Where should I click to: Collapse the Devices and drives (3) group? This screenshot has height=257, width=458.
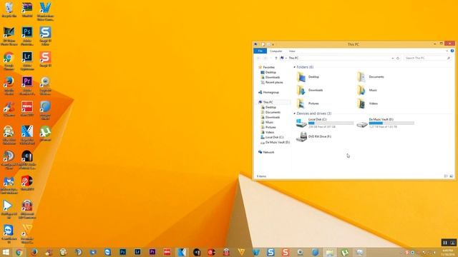point(294,114)
